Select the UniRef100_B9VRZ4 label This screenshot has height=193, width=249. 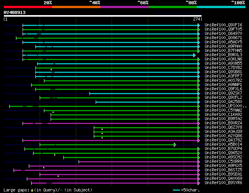(x=223, y=123)
